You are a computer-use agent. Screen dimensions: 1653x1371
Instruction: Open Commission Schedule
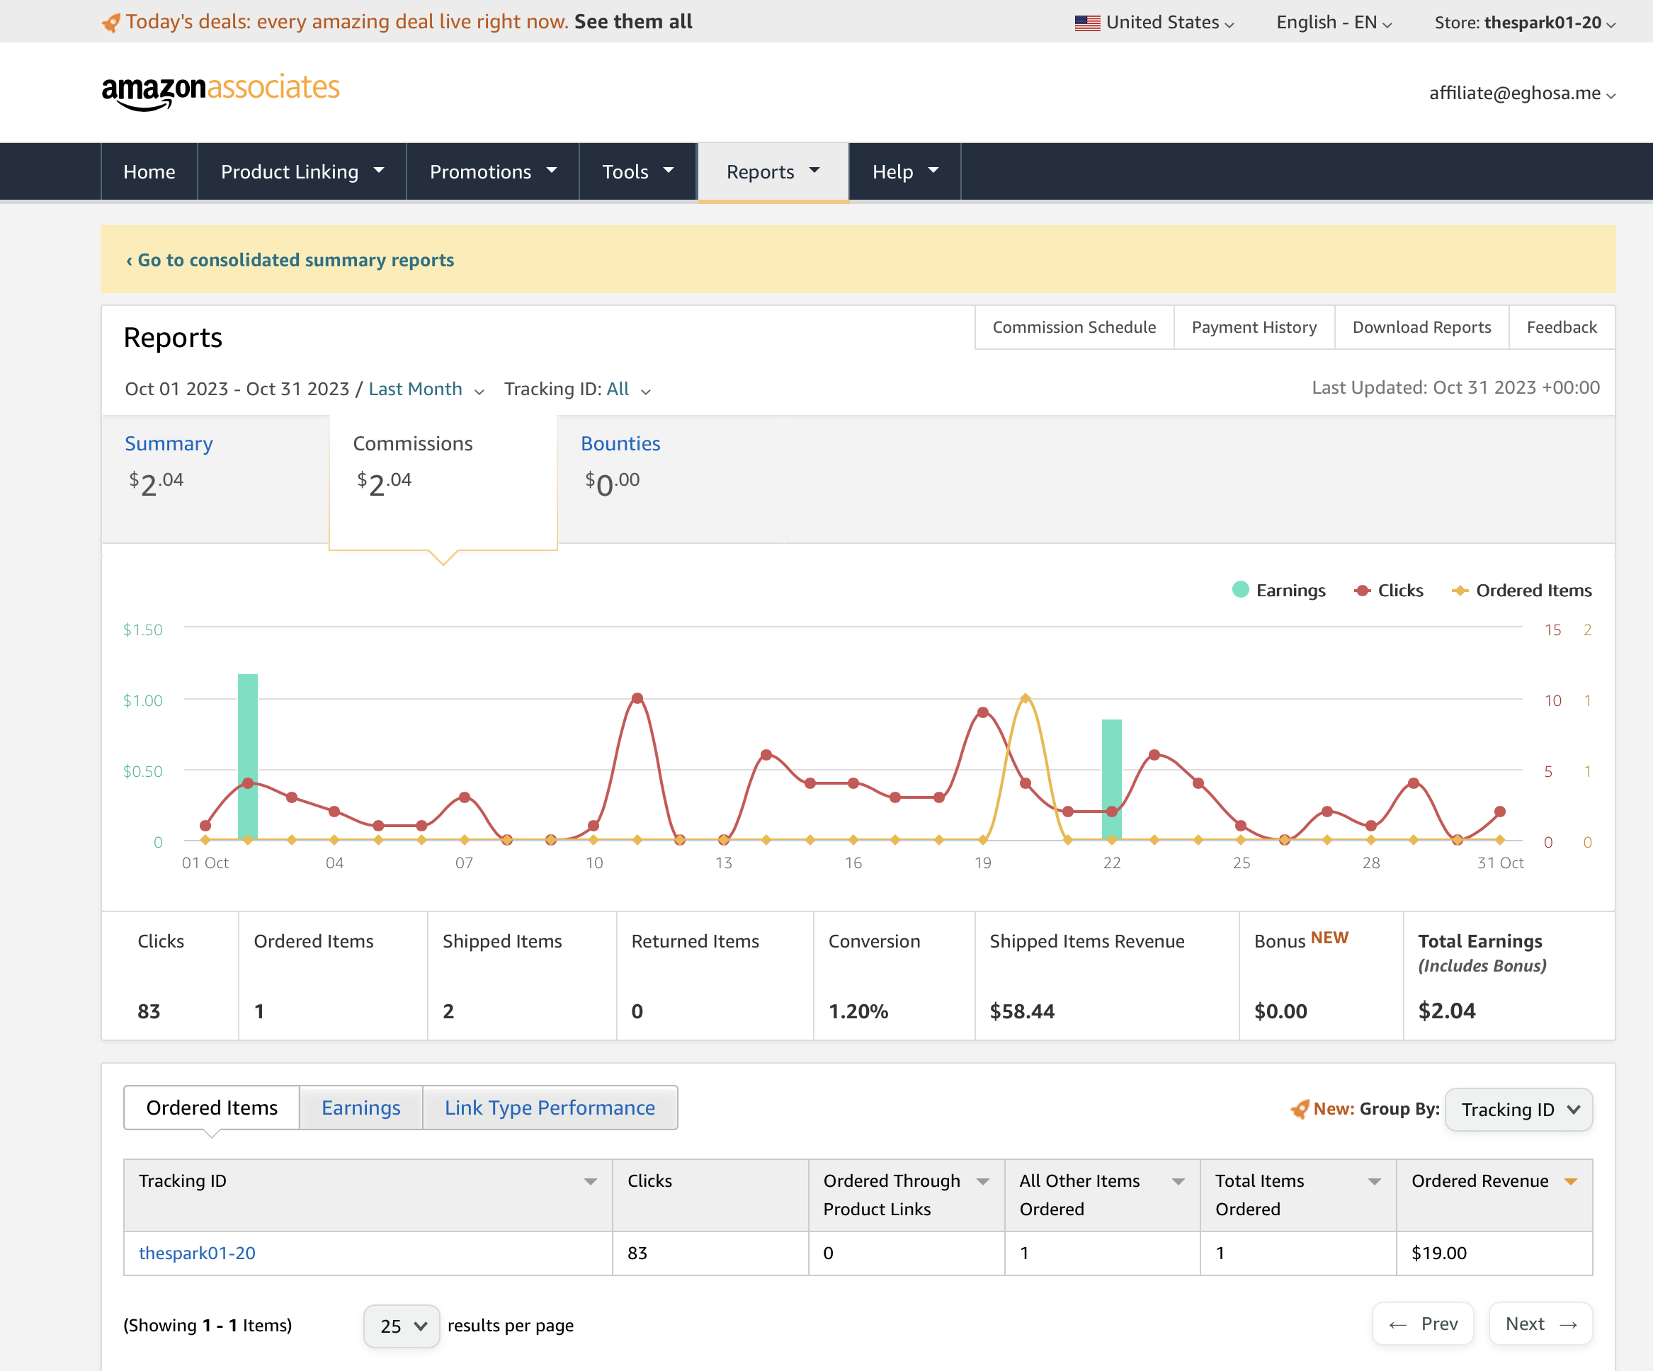tap(1074, 327)
